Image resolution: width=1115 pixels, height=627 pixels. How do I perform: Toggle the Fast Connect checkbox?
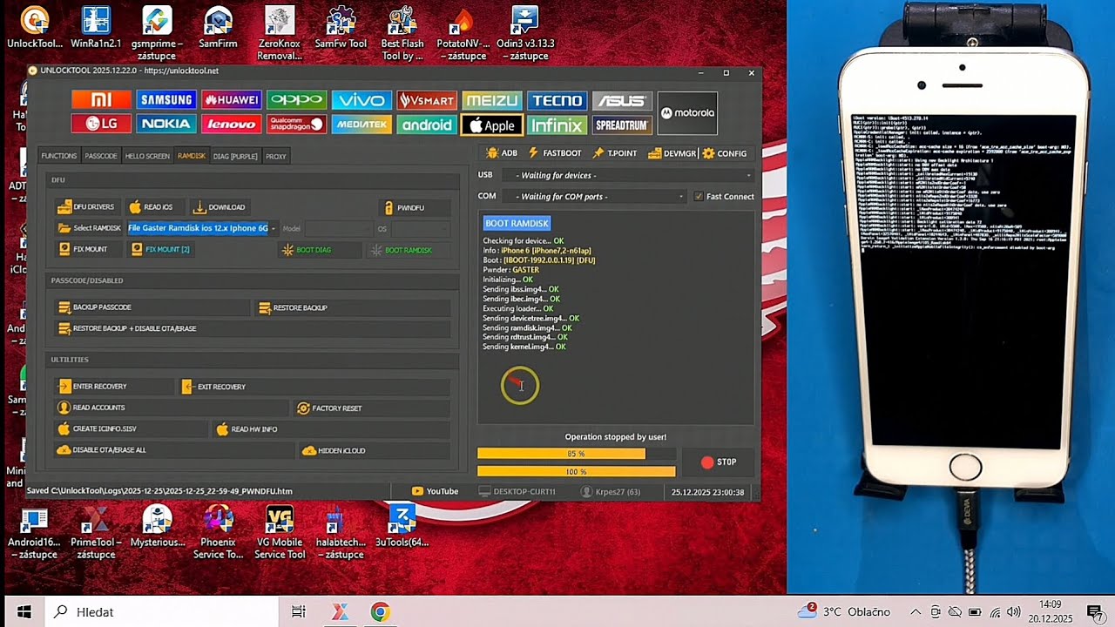point(699,197)
